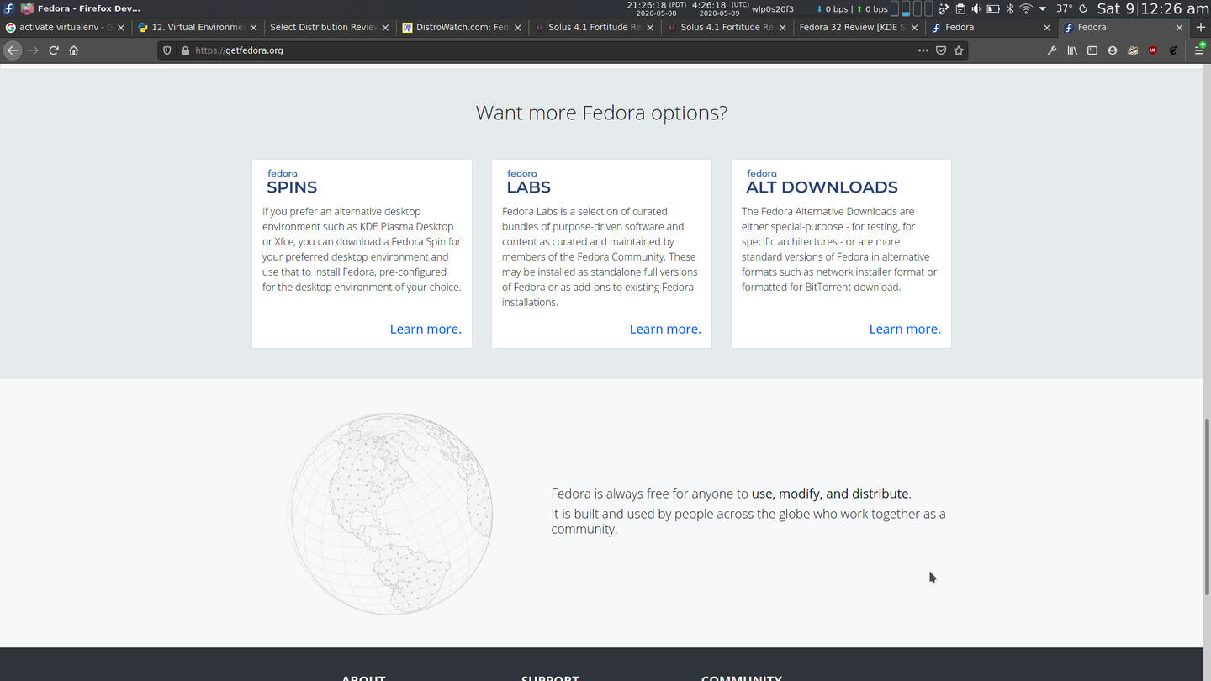The image size is (1211, 681).
Task: Click Learn more under Fedora Spins
Action: click(x=426, y=329)
